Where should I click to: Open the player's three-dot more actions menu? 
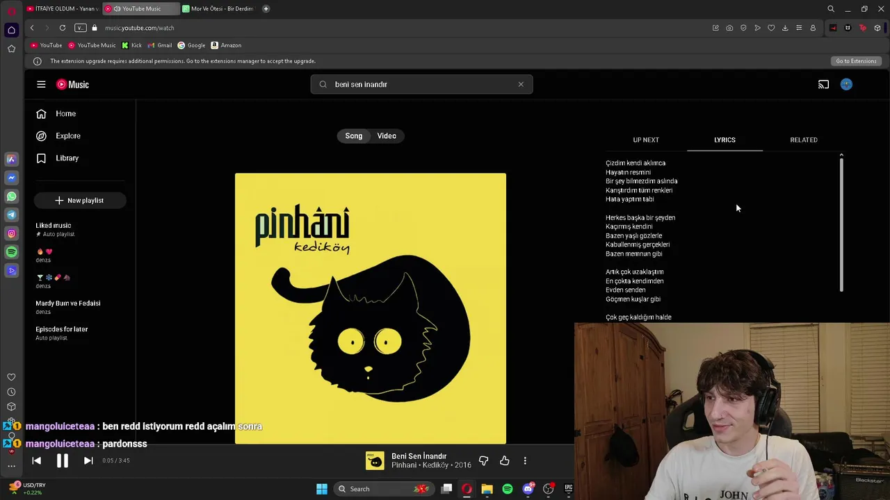click(525, 460)
